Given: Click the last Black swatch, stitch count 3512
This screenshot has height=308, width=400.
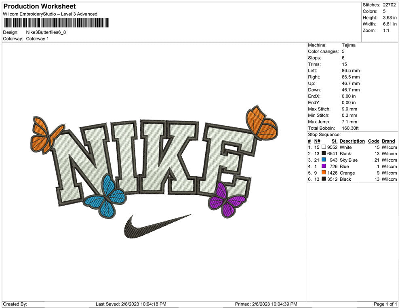Looking at the screenshot, I should click(x=324, y=179).
